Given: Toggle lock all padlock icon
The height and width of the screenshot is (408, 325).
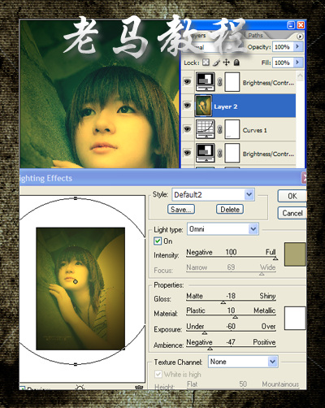Looking at the screenshot, I should pos(236,63).
